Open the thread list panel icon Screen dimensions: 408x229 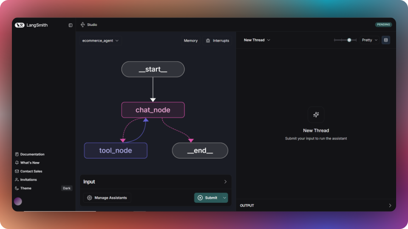[386, 40]
